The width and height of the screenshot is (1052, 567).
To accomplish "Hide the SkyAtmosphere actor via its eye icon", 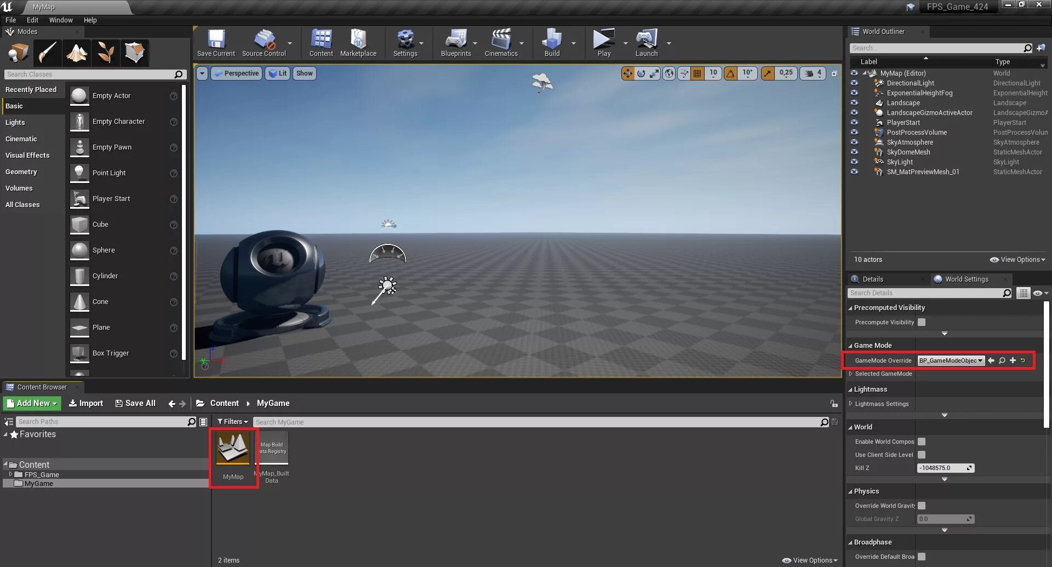I will 854,142.
